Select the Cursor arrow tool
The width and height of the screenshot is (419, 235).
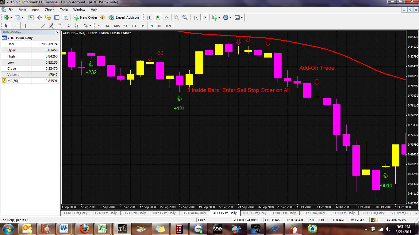[6, 26]
